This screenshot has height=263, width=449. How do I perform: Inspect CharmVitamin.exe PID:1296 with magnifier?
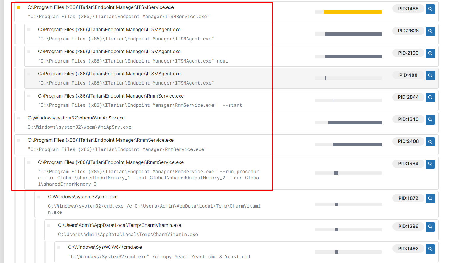tap(430, 227)
